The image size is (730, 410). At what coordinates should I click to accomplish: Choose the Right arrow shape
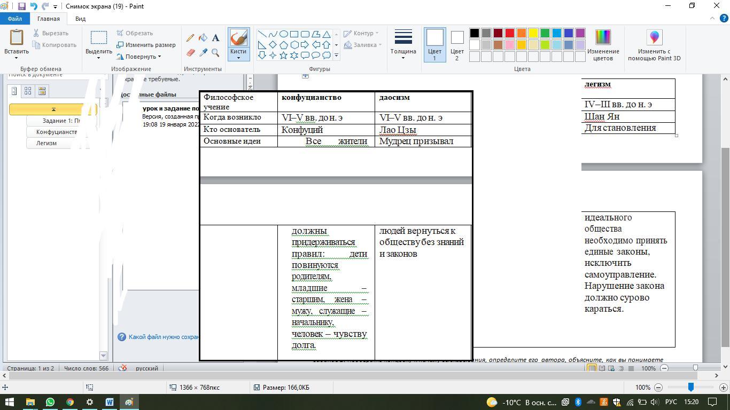305,45
